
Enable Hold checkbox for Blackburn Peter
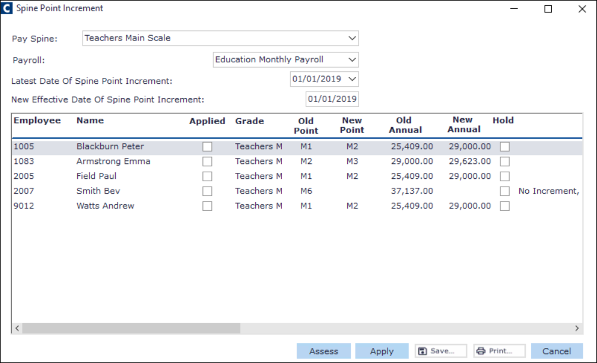(504, 146)
